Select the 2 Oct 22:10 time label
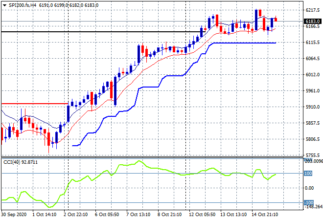Viewport: 323px width, 220px height. tap(75, 215)
